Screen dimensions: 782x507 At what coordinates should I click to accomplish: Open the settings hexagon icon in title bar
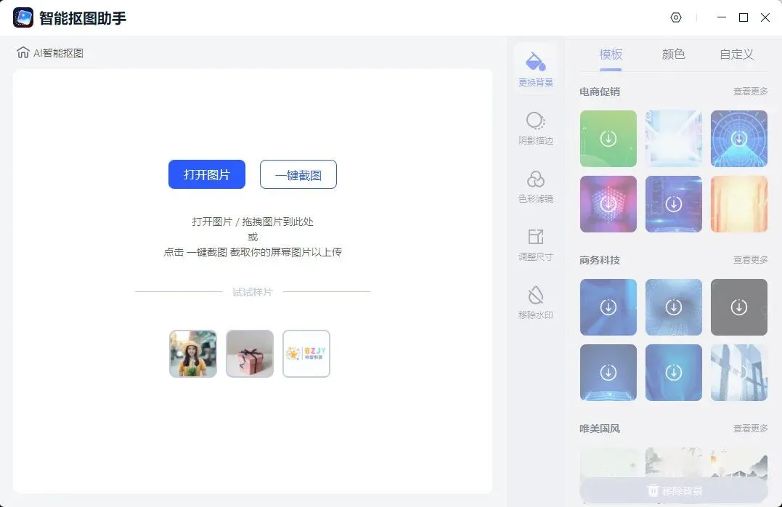(676, 17)
